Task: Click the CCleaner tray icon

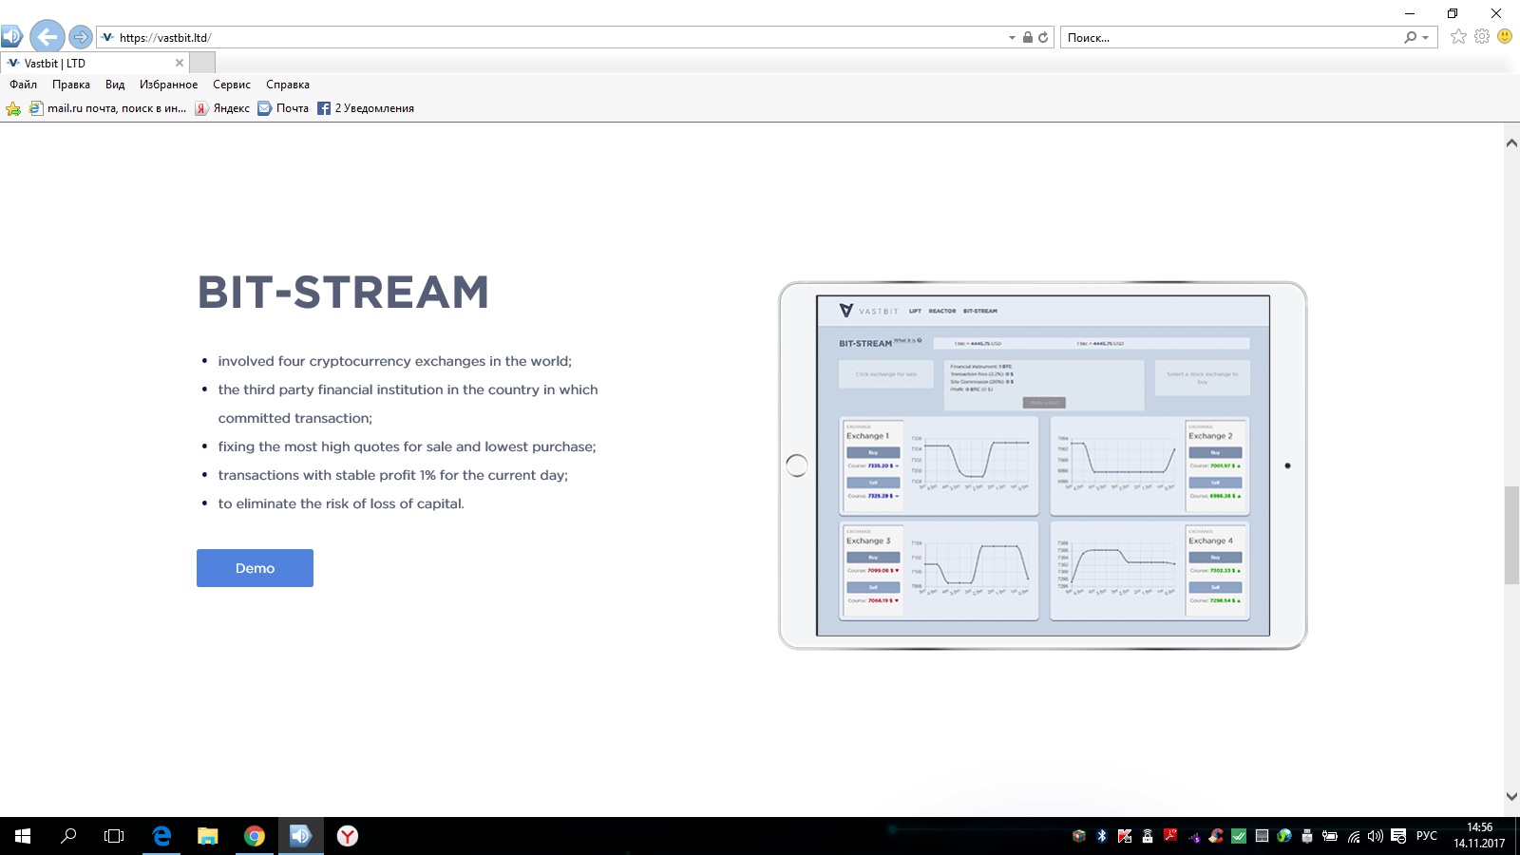Action: coord(1216,836)
